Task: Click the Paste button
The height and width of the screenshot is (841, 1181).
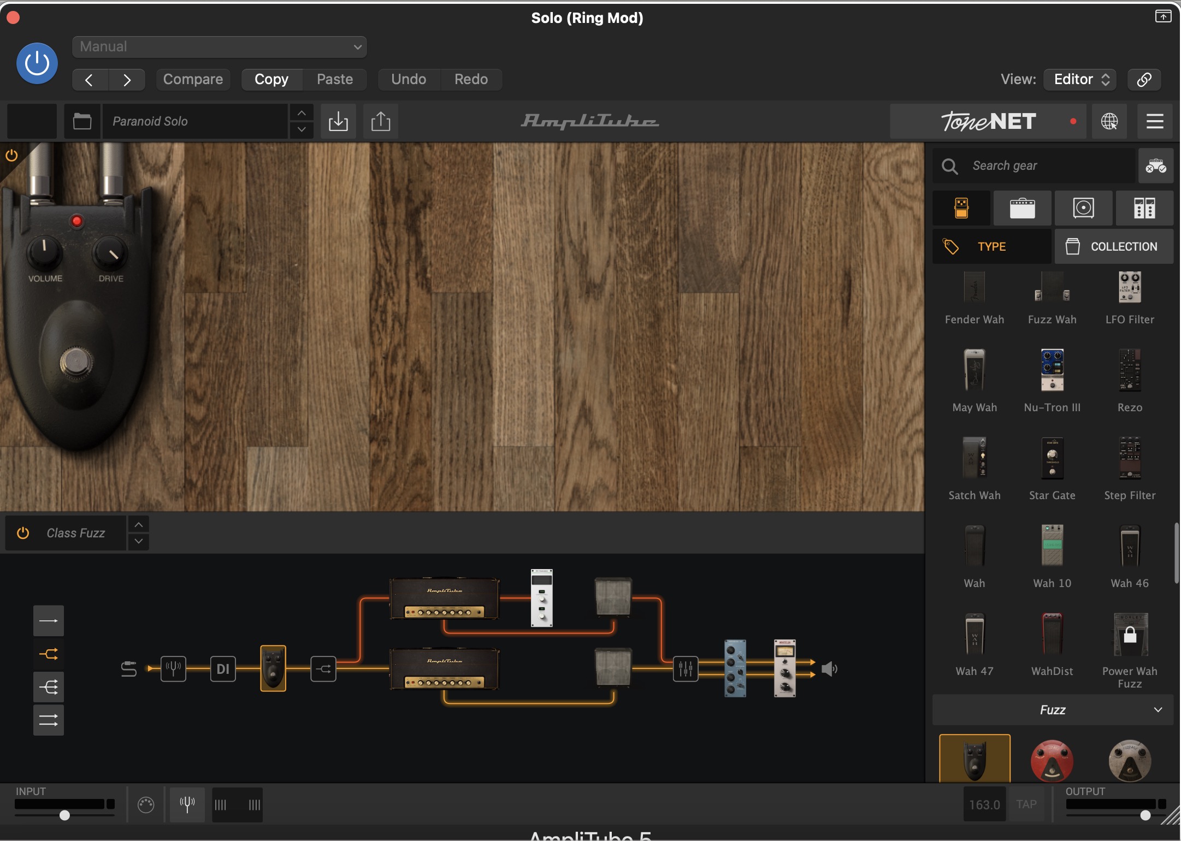Action: point(335,80)
